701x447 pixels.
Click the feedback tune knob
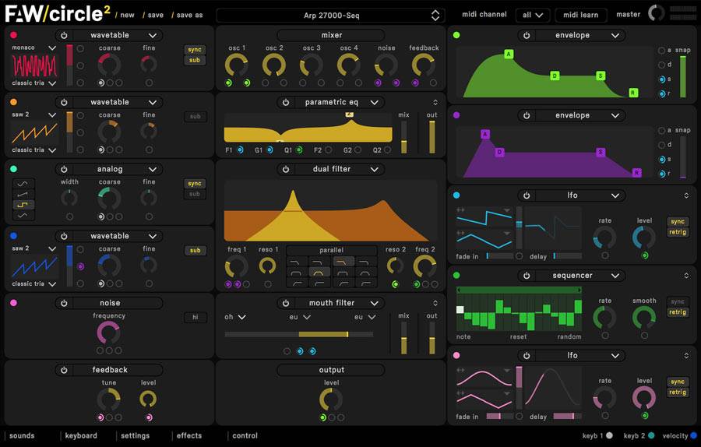[108, 399]
